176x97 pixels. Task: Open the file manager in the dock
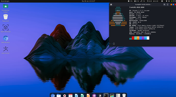pos(59,95)
